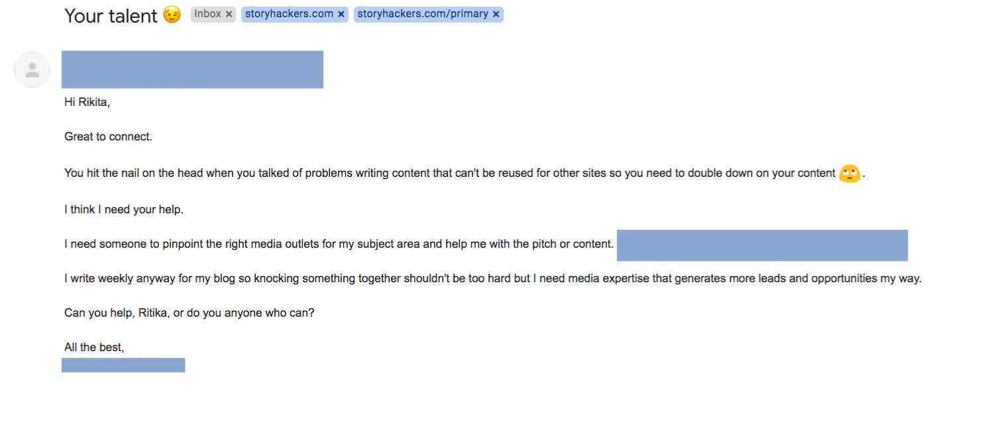Click the eye-roll emoji after 'your content'

click(850, 174)
